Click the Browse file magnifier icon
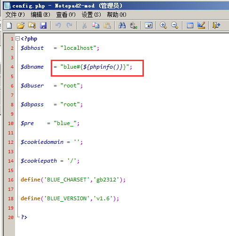This screenshot has width=229, height=236. point(32,25)
